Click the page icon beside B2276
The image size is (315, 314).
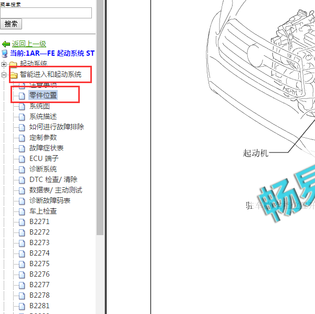coord(22,275)
